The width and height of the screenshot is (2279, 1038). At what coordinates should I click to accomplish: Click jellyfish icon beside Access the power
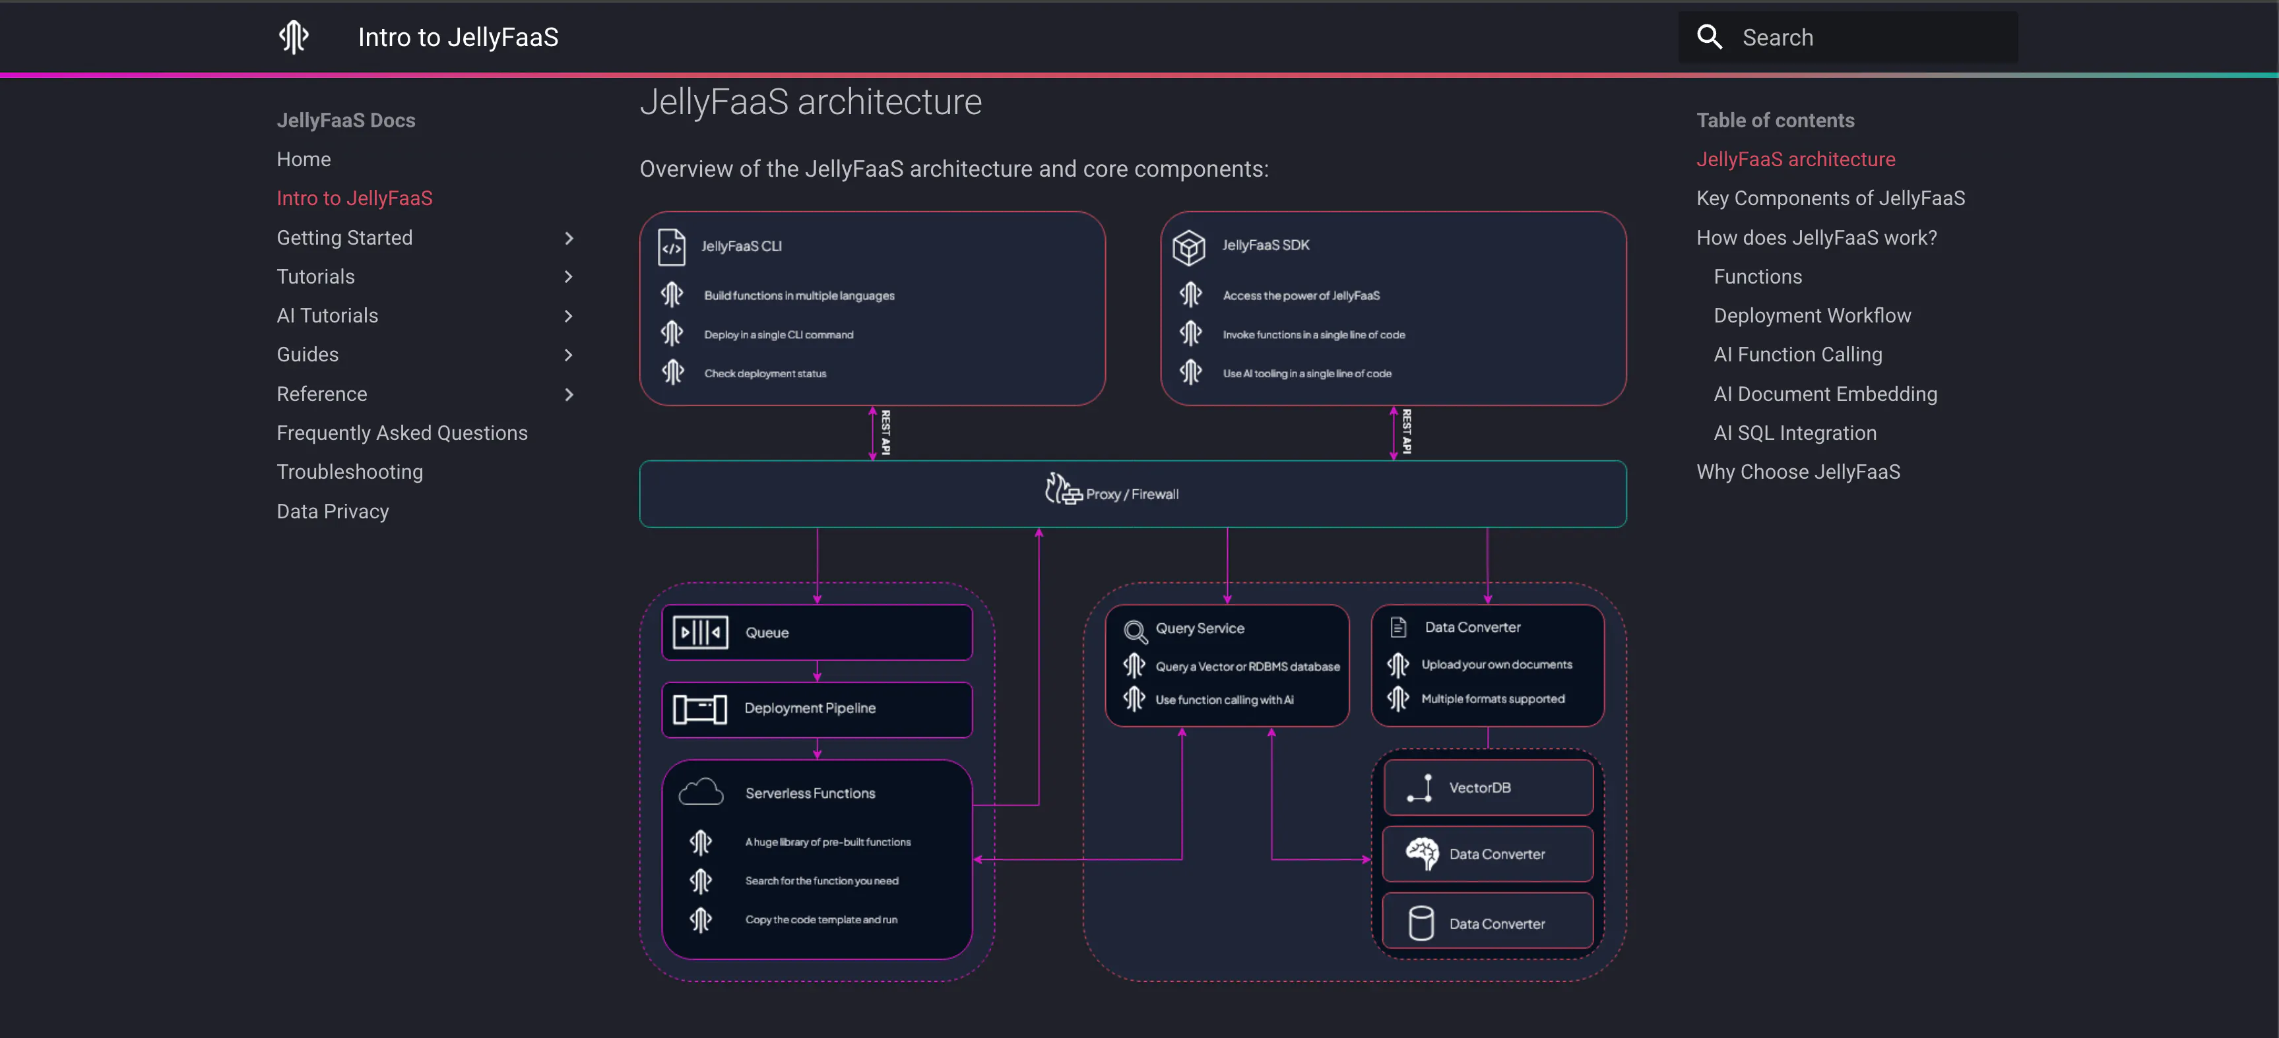(x=1190, y=294)
